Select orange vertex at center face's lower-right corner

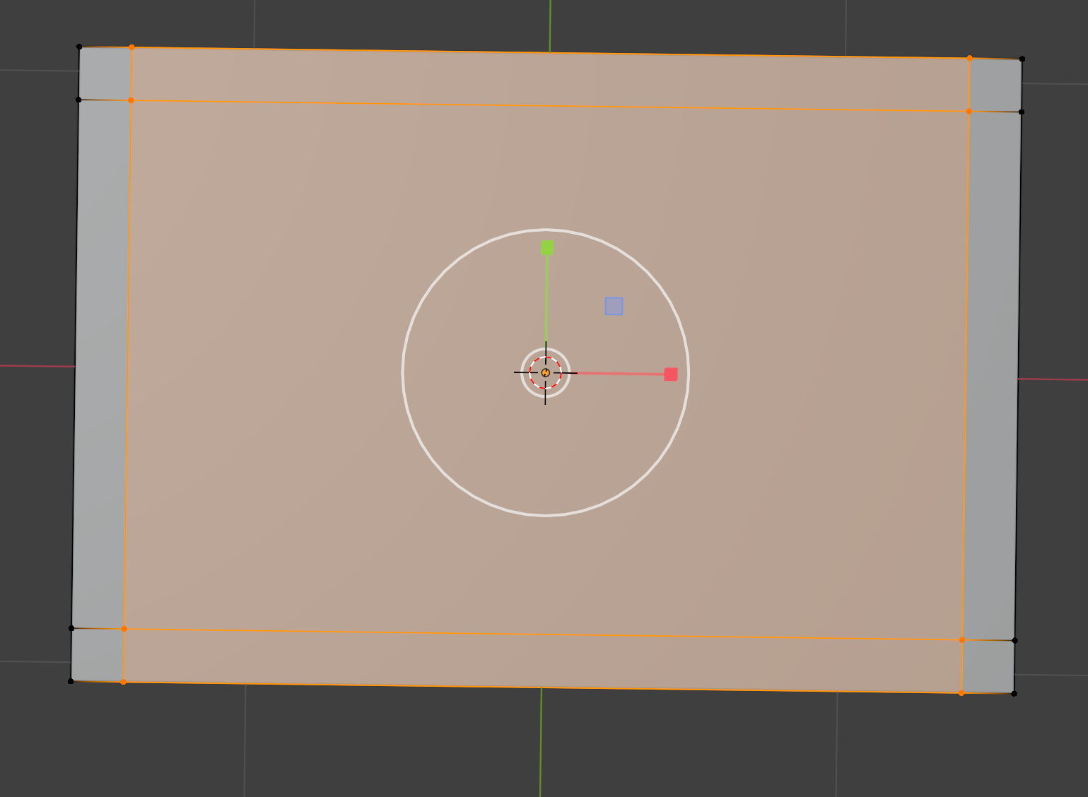click(961, 640)
